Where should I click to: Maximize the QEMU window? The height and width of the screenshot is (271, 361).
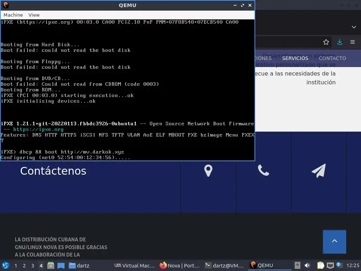(243, 5)
